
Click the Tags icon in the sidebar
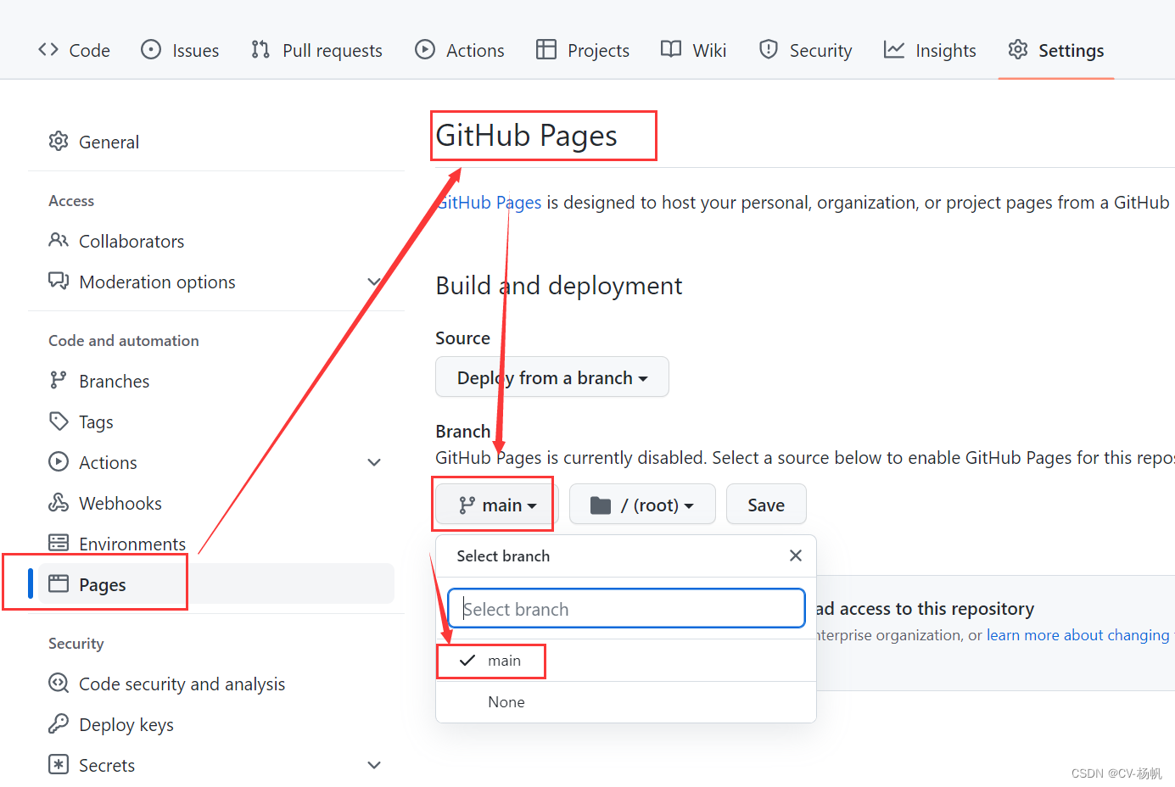[59, 421]
